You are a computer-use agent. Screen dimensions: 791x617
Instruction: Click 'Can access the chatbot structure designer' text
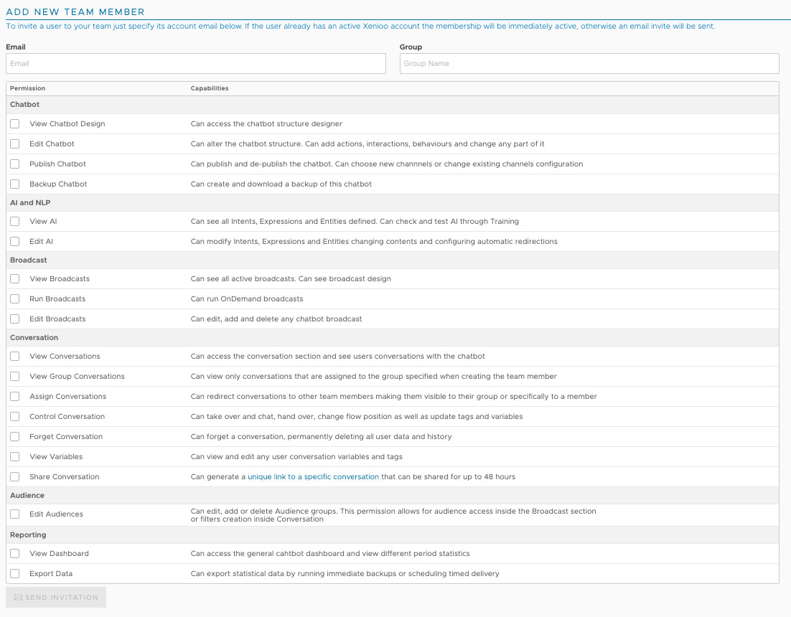[x=266, y=124]
